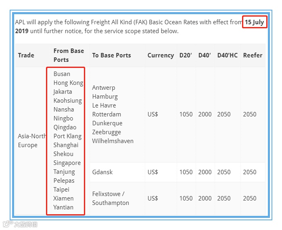Click the "Felixstowe / Southampton" destination cell
The width and height of the screenshot is (282, 230).
tap(111, 198)
